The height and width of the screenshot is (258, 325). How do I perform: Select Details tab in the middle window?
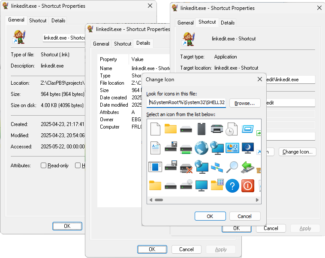click(x=143, y=43)
